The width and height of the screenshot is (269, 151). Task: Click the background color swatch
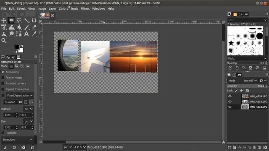(x=21, y=50)
